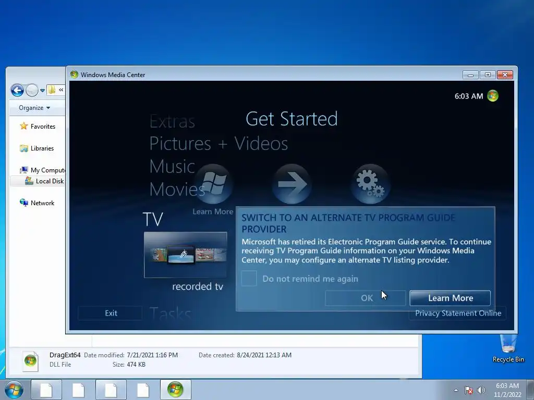Click the right-arrow circle icon in Get Started
Image resolution: width=534 pixels, height=400 pixels.
(x=292, y=184)
